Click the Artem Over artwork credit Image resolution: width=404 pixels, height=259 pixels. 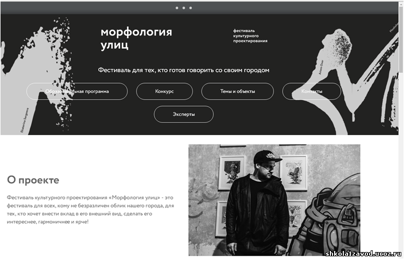[x=321, y=68]
